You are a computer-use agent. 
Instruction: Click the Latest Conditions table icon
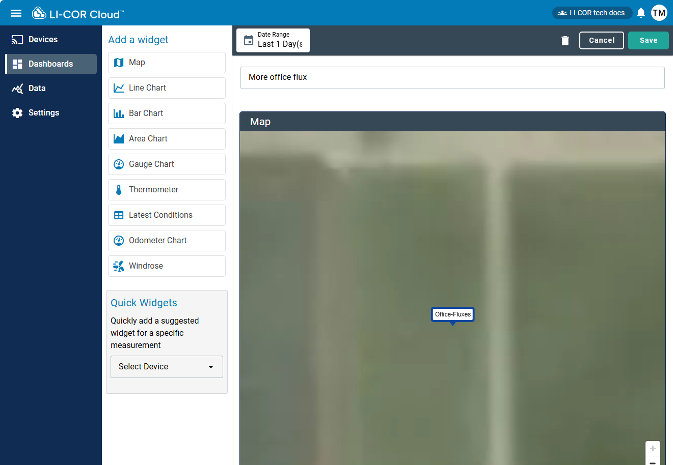tap(119, 215)
